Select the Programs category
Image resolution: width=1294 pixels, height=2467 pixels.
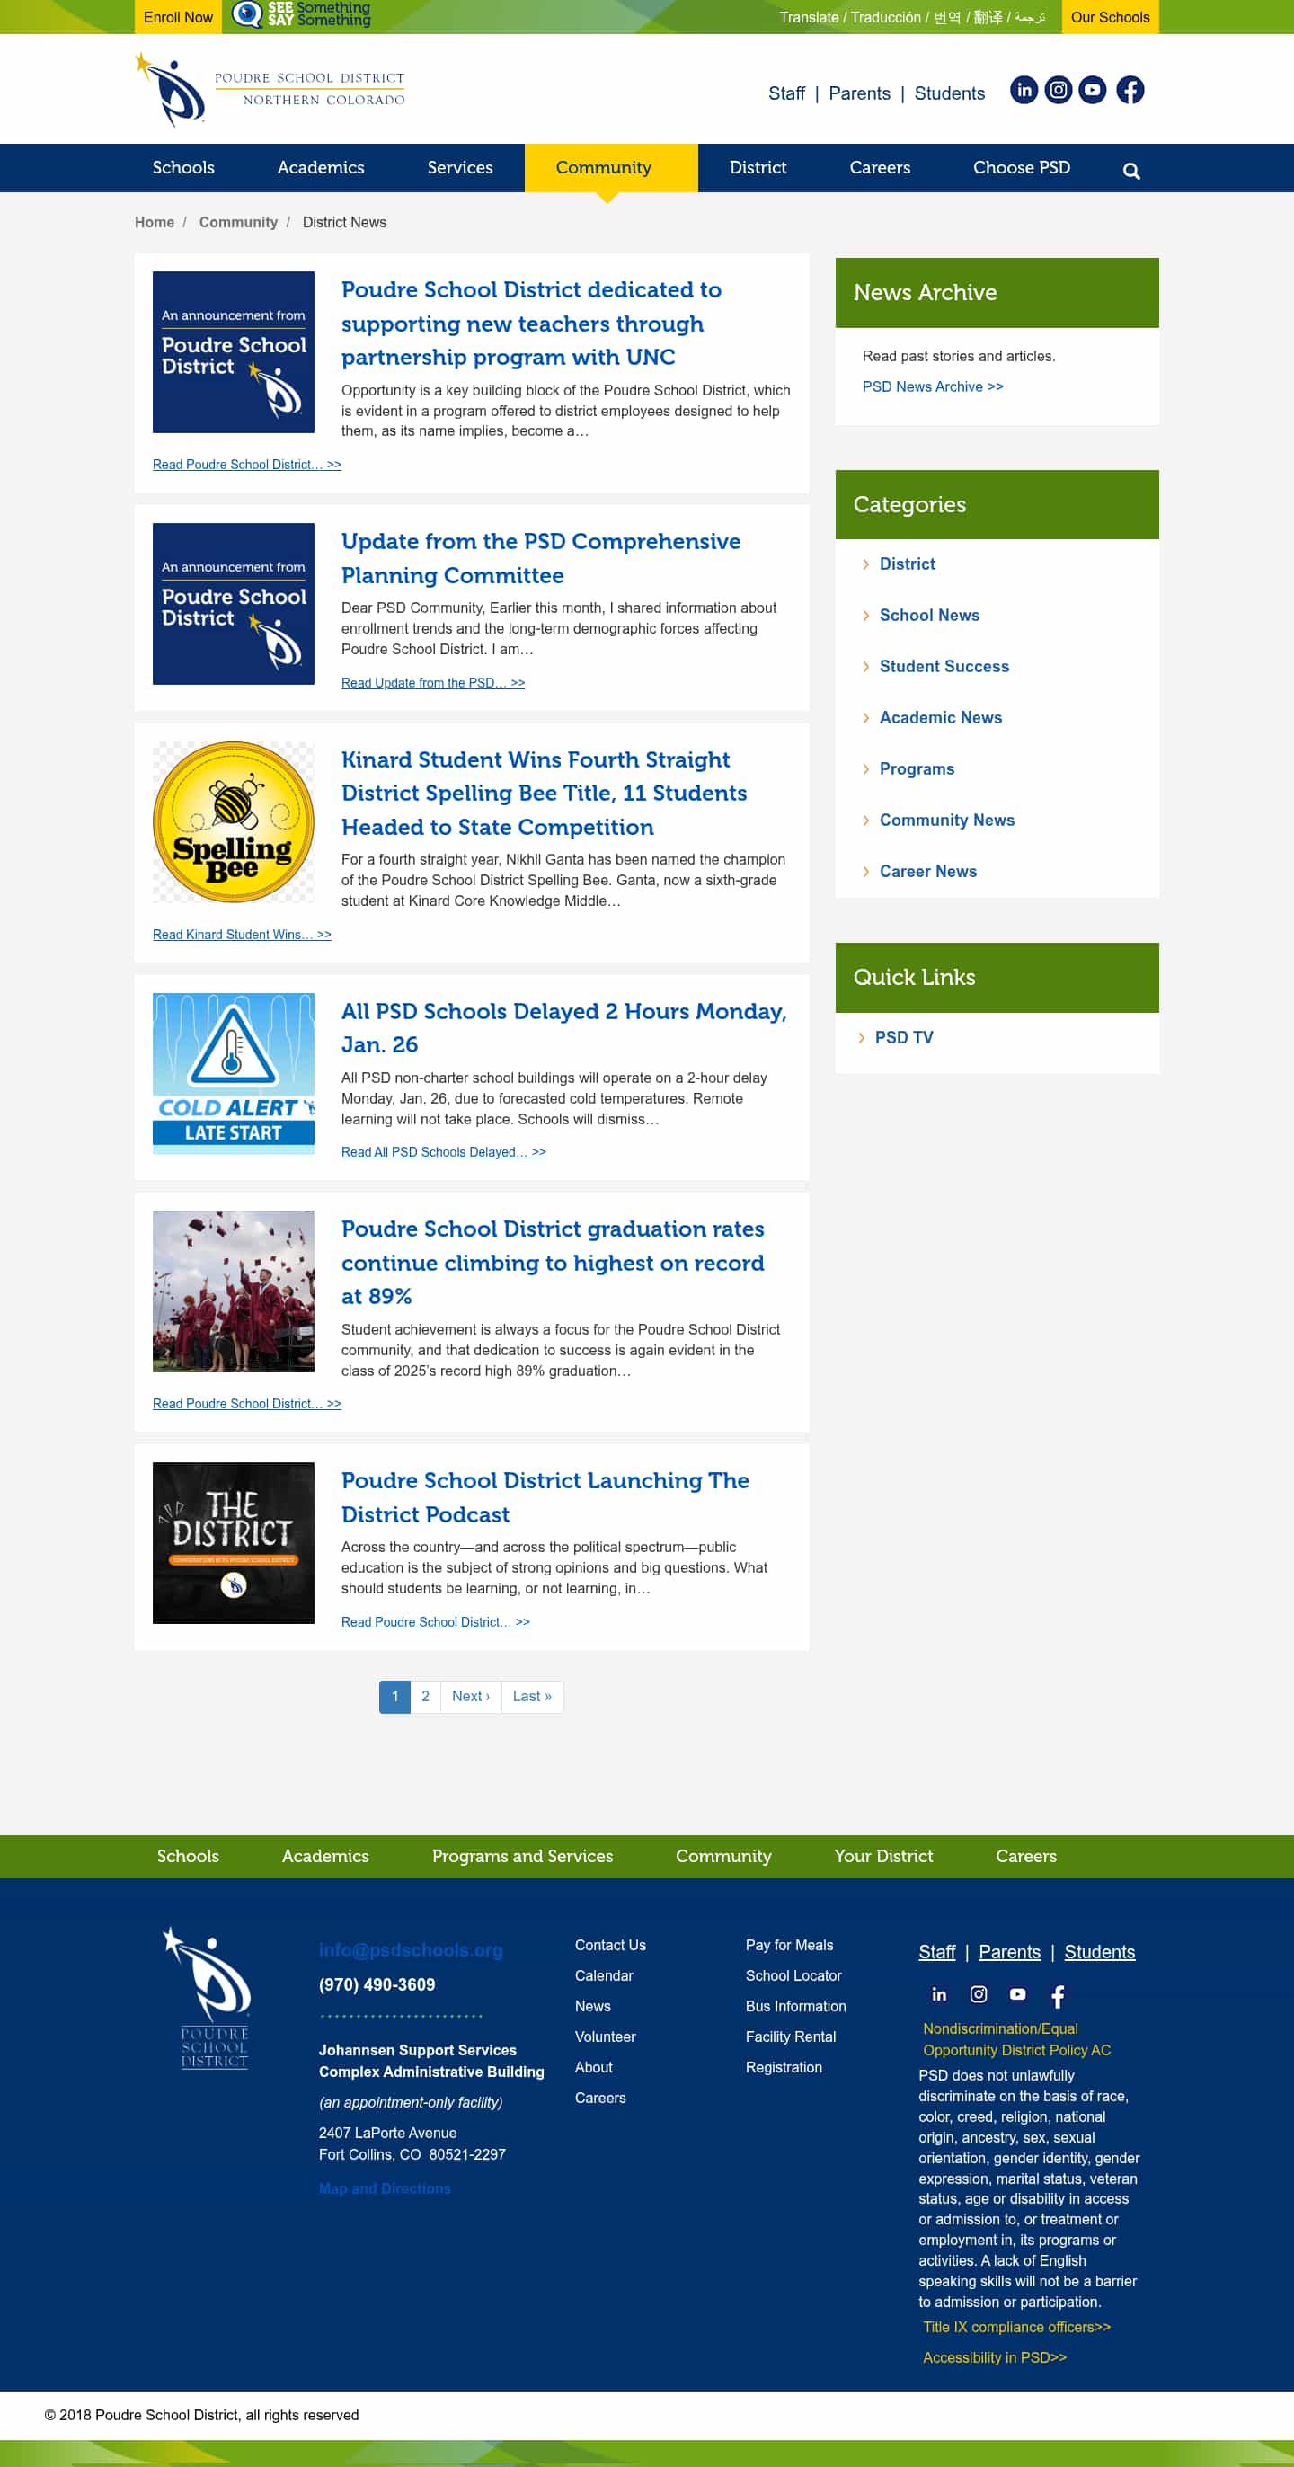coord(917,769)
